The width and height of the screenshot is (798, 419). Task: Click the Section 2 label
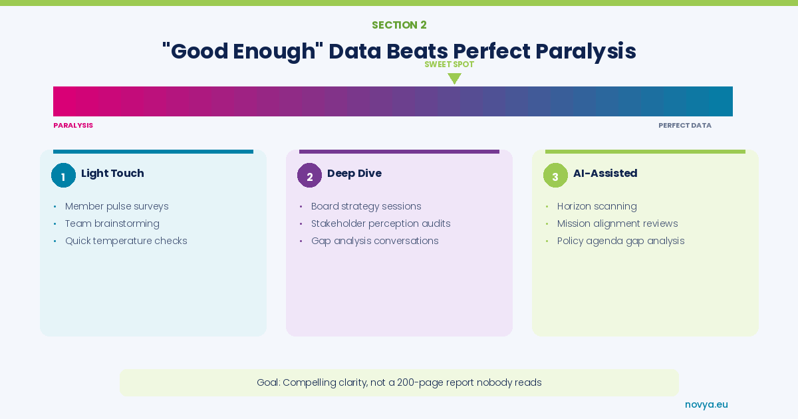[x=399, y=25]
